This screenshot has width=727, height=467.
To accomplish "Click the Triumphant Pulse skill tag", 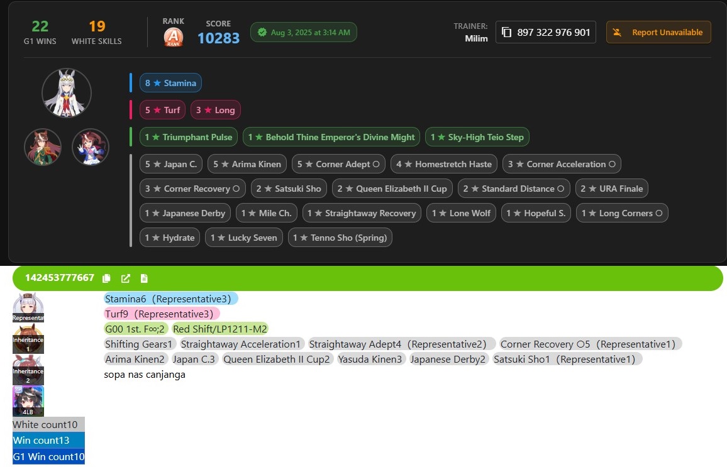I will [x=188, y=137].
